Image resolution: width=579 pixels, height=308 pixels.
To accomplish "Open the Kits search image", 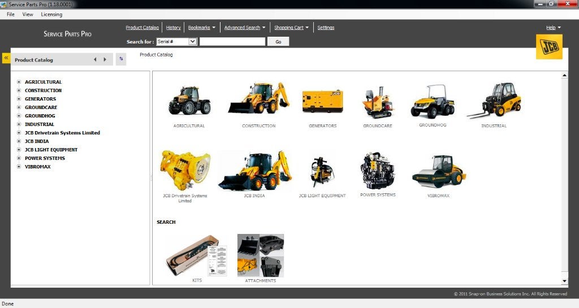I will (197, 255).
